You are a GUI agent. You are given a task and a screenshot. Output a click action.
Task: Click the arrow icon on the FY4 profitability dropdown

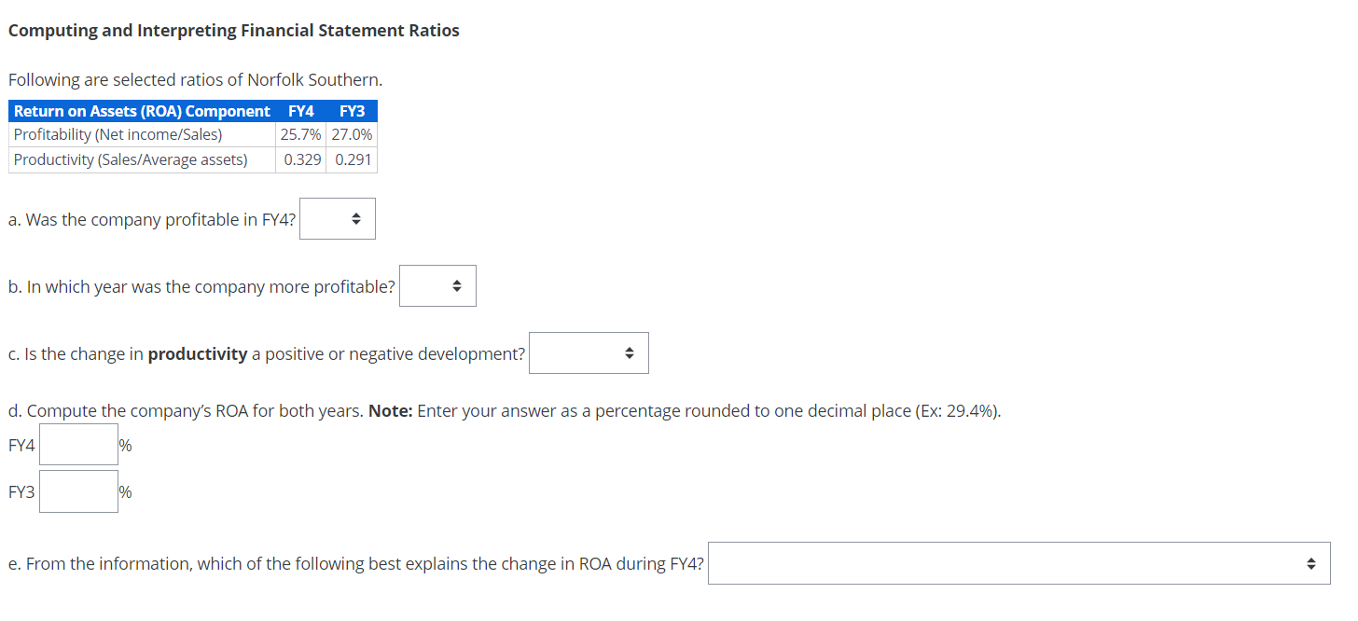click(x=355, y=218)
